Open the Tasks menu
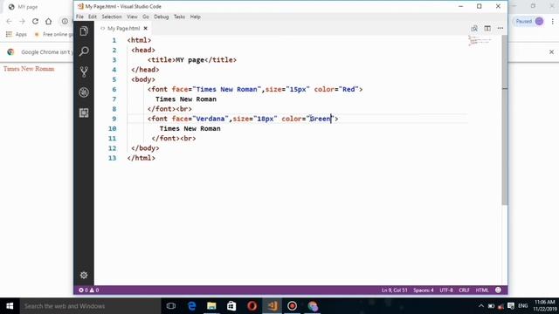Image resolution: width=559 pixels, height=314 pixels. [179, 17]
